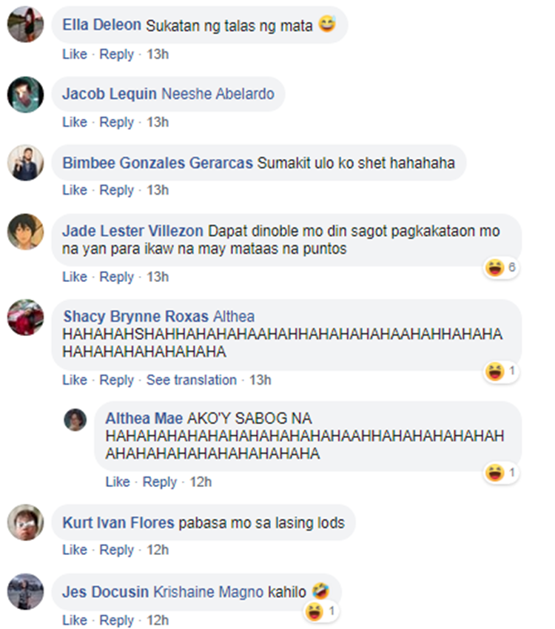Click the Haha reaction on Jes Docusin's comment

click(x=321, y=611)
